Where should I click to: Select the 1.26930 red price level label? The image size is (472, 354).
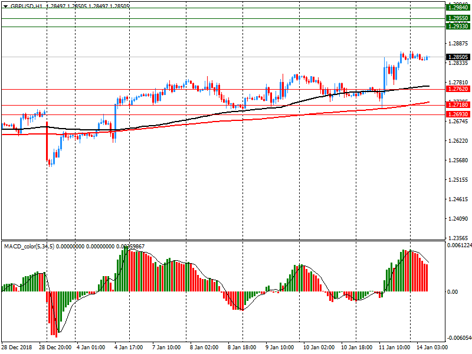[458, 114]
